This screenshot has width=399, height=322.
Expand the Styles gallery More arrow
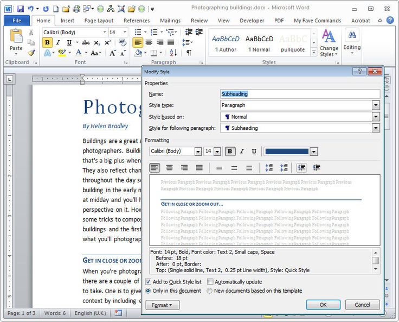[x=314, y=52]
